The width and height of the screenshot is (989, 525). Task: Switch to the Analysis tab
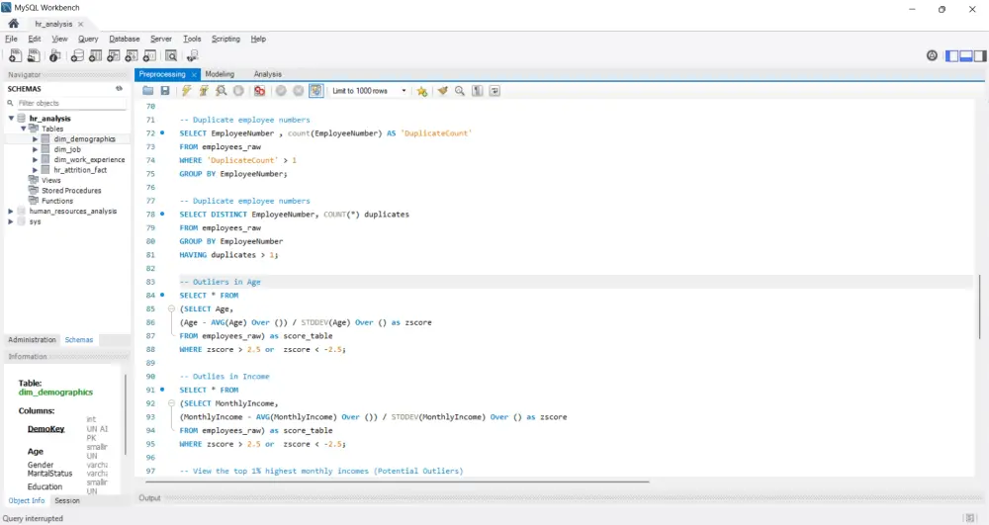click(x=267, y=74)
